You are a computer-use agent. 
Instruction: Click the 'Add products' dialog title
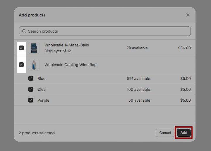pos(32,15)
